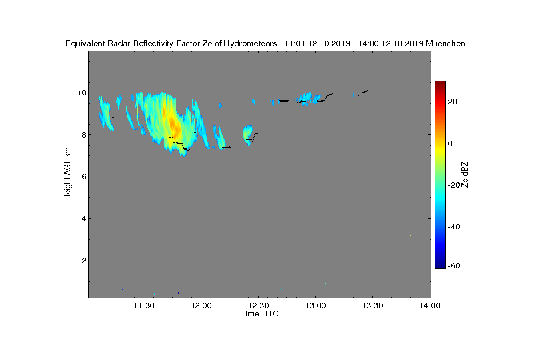This screenshot has width=533, height=355.
Task: Click the dark red top of the colorbar
Action: (440, 84)
